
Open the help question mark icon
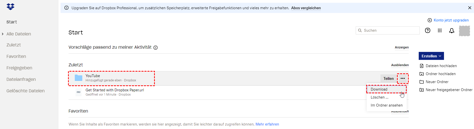click(427, 30)
